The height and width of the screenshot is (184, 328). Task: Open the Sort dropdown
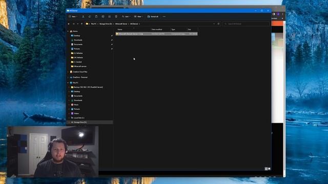pyautogui.click(x=126, y=16)
